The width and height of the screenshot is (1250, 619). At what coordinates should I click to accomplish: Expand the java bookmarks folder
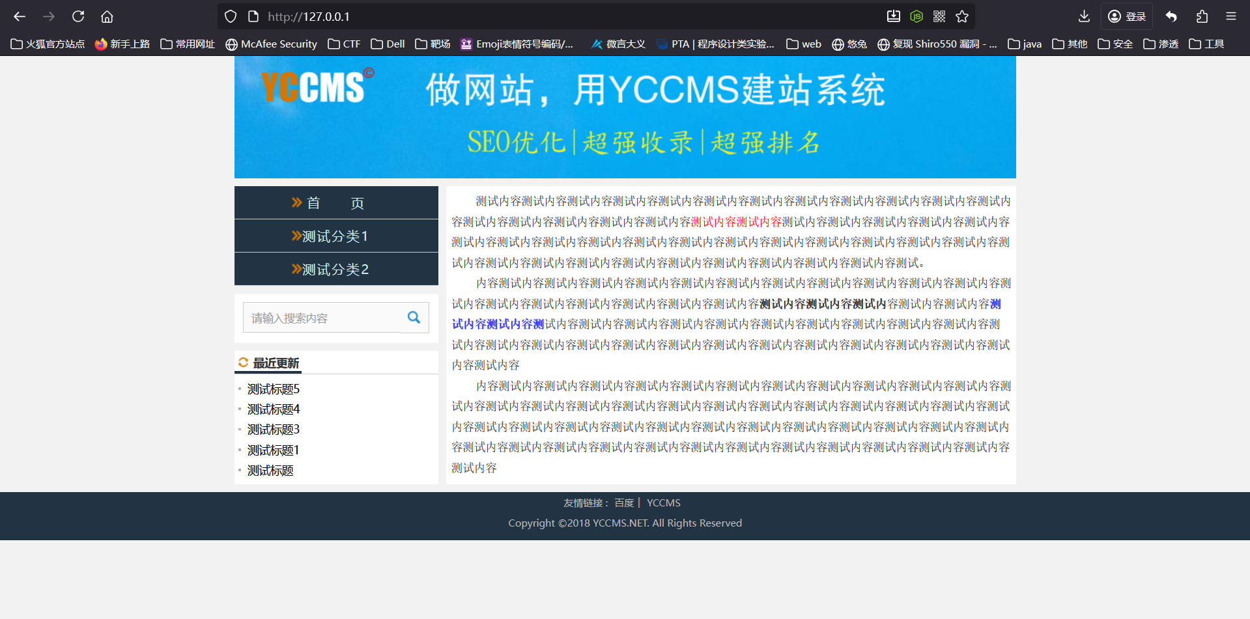(1025, 44)
